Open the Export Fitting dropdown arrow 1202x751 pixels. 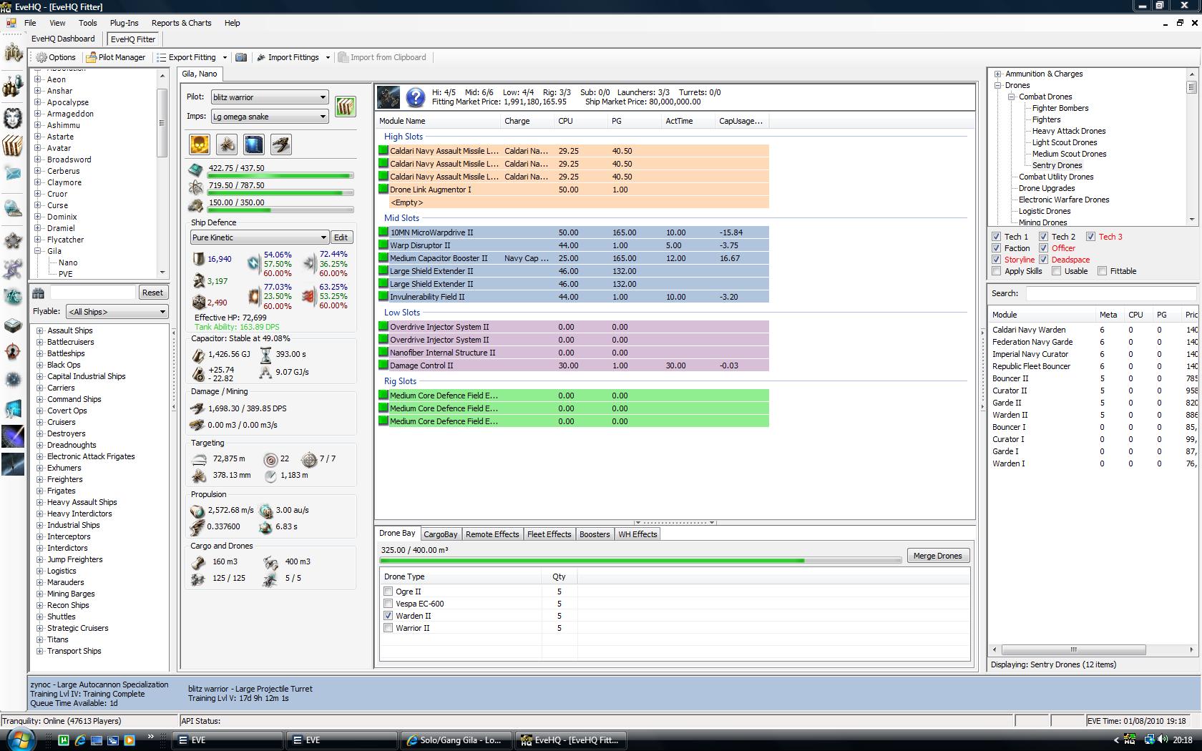coord(225,57)
